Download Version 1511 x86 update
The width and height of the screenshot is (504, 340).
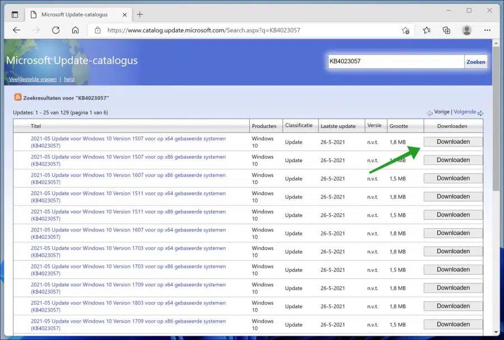(x=453, y=215)
